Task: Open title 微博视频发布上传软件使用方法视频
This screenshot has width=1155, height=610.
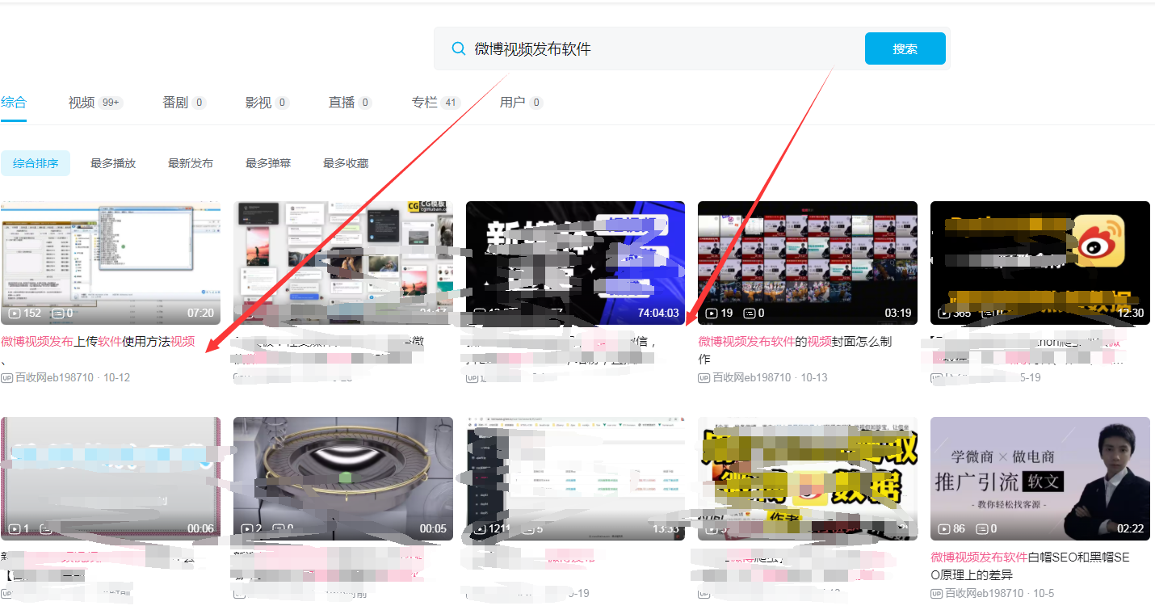Action: click(98, 342)
